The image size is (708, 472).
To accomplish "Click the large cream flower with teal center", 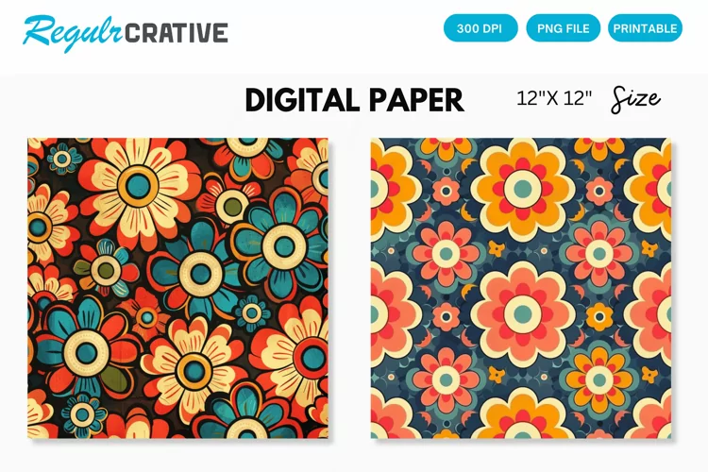I will coord(138,186).
